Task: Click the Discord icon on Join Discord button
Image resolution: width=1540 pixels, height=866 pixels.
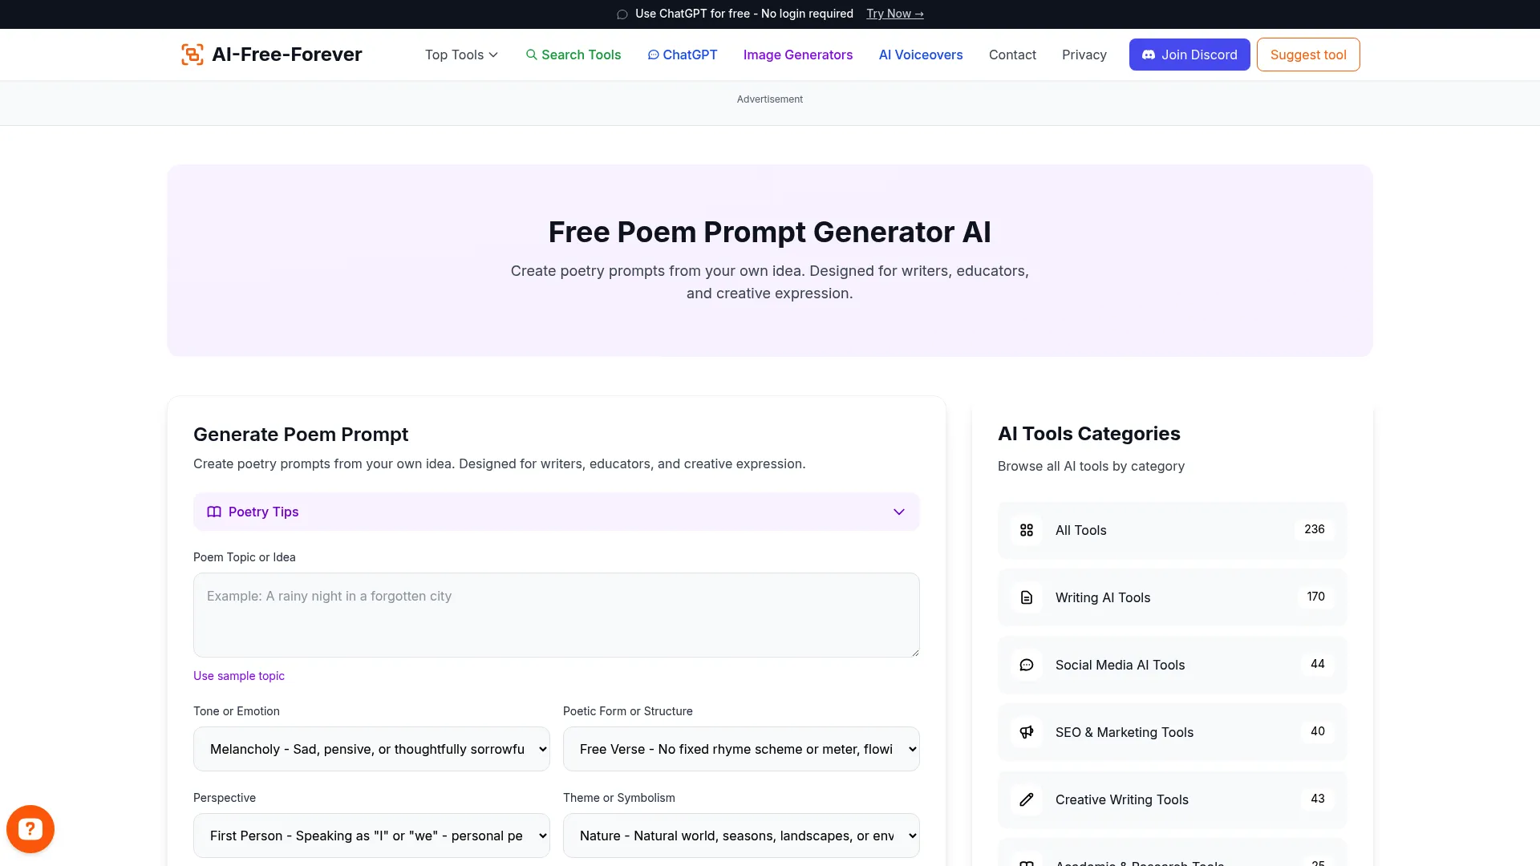Action: point(1149,55)
